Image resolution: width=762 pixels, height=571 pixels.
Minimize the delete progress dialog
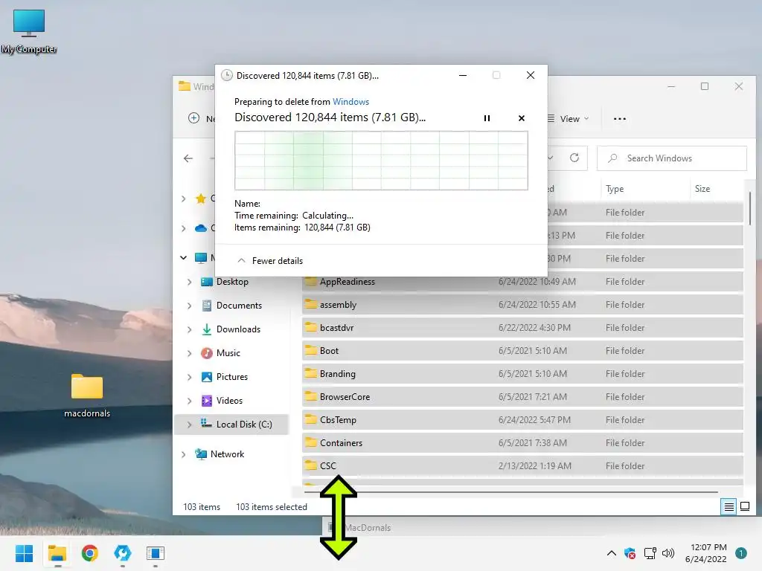coord(463,75)
